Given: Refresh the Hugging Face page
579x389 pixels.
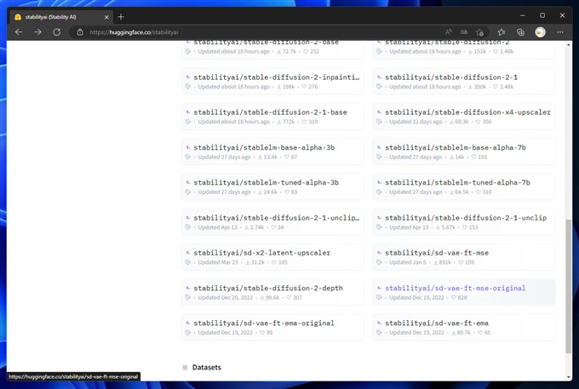Looking at the screenshot, I should 56,32.
